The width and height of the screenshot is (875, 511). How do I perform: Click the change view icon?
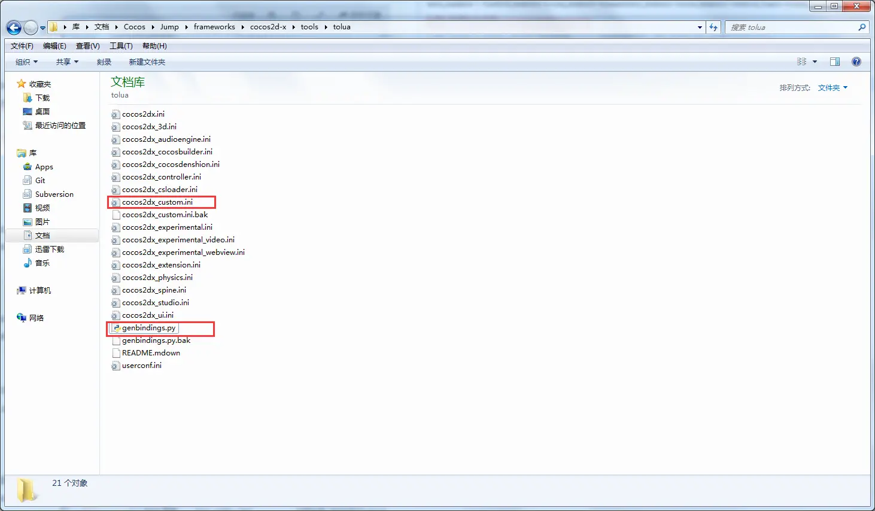click(x=802, y=62)
